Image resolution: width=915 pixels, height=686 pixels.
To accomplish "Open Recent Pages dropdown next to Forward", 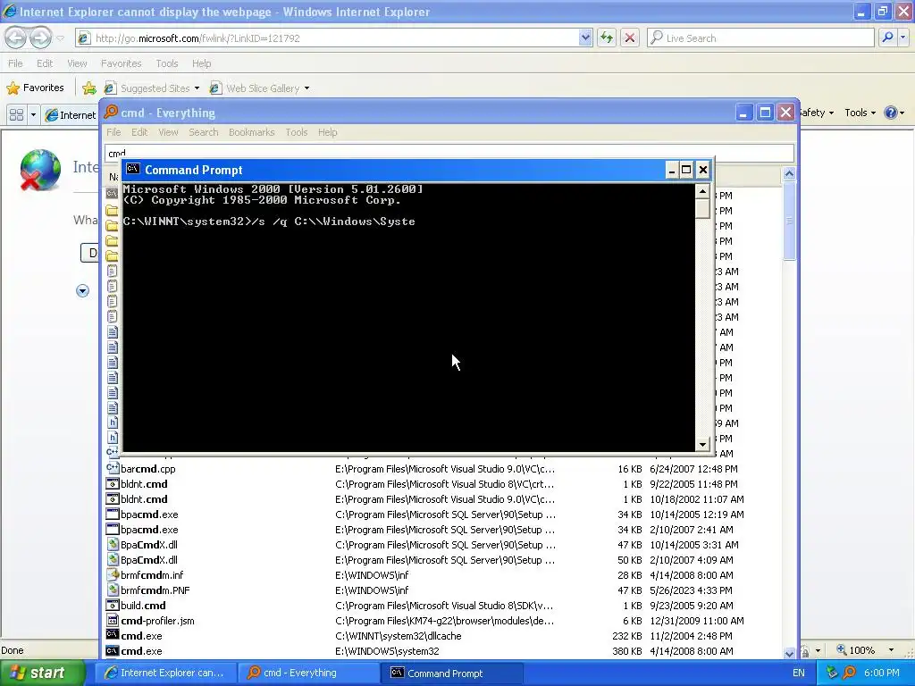I will tap(60, 38).
